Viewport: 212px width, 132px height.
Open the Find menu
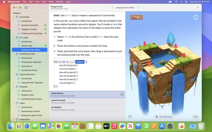[x=37, y=2]
